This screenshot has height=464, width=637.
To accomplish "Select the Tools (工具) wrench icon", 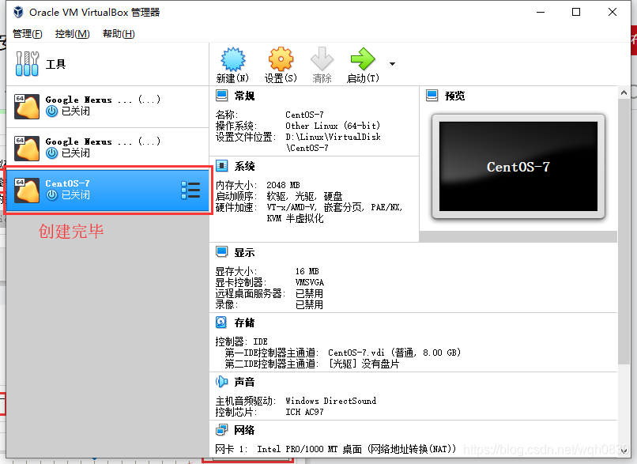I will coord(27,64).
